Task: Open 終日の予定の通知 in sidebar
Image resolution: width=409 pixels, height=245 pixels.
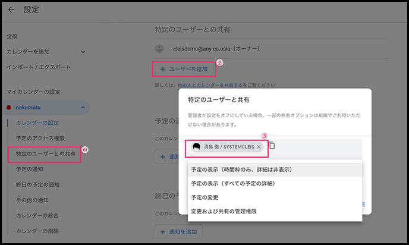Action: [x=38, y=184]
